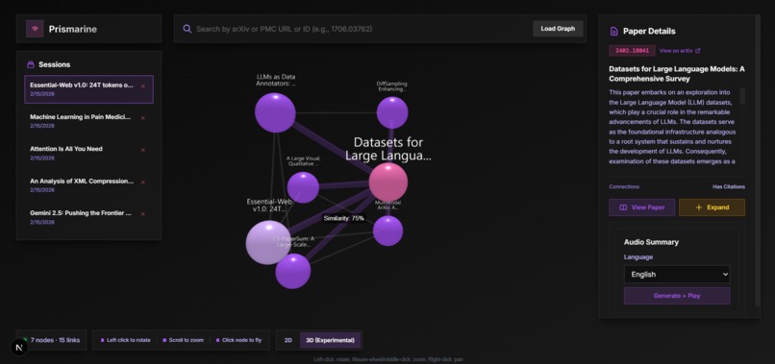Select the Multimodal ArXiv node
The height and width of the screenshot is (364, 775).
pos(388,231)
